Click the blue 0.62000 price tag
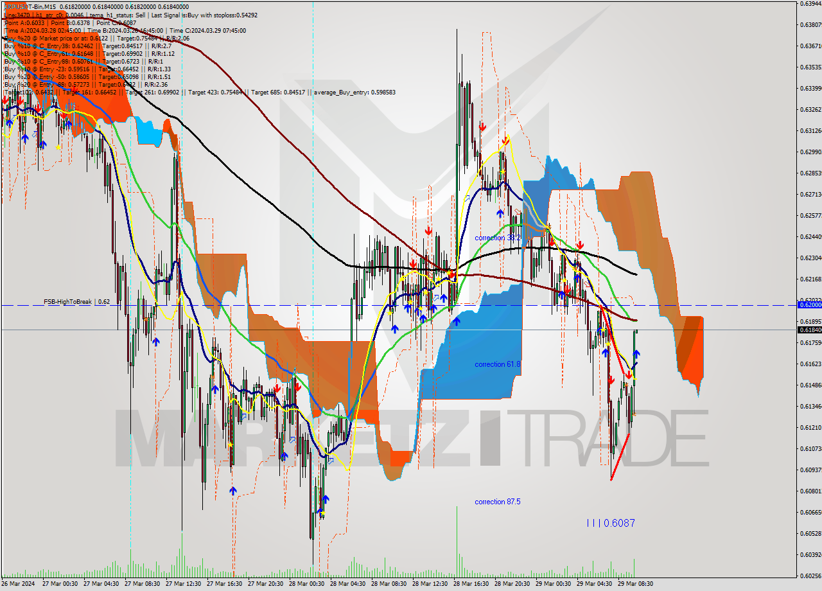Image resolution: width=822 pixels, height=591 pixels. coord(809,305)
